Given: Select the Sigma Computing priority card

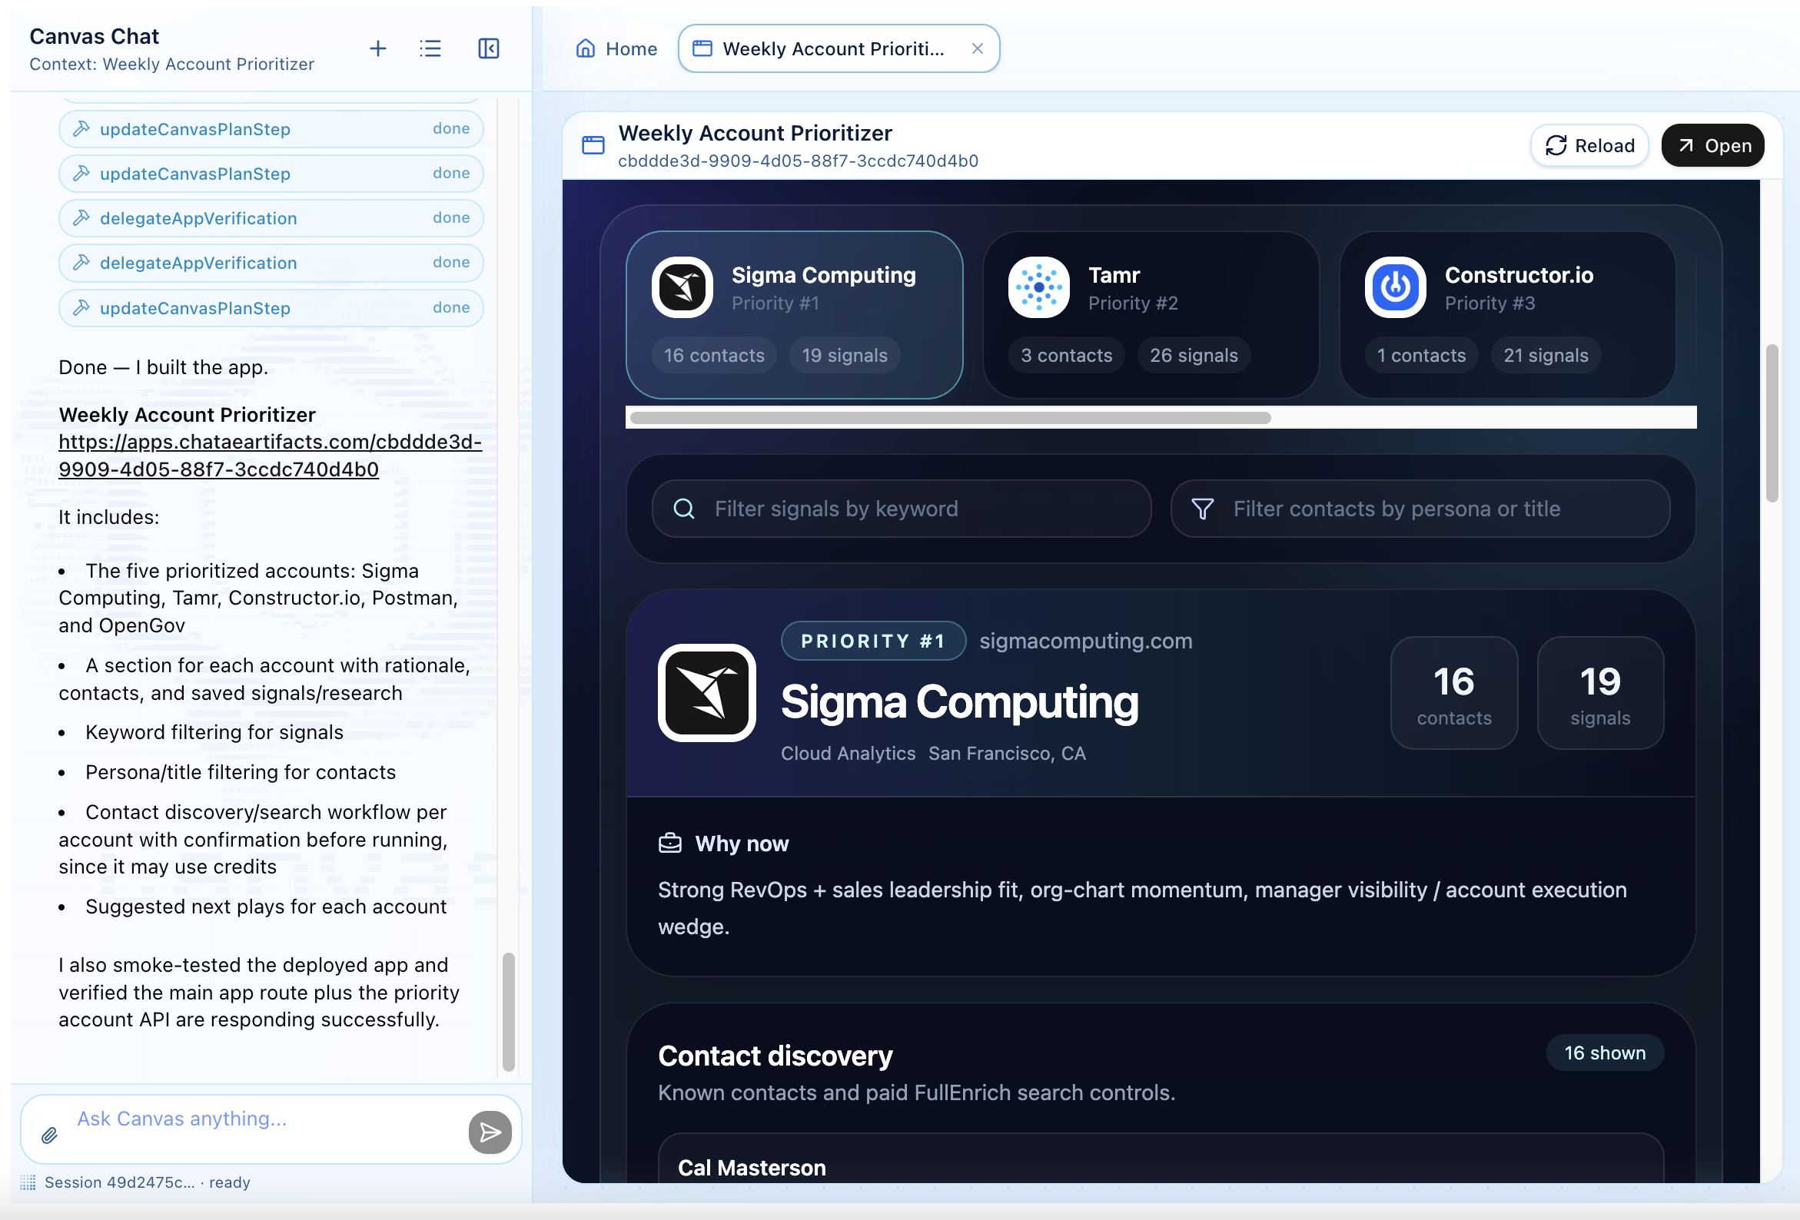Looking at the screenshot, I should point(794,315).
